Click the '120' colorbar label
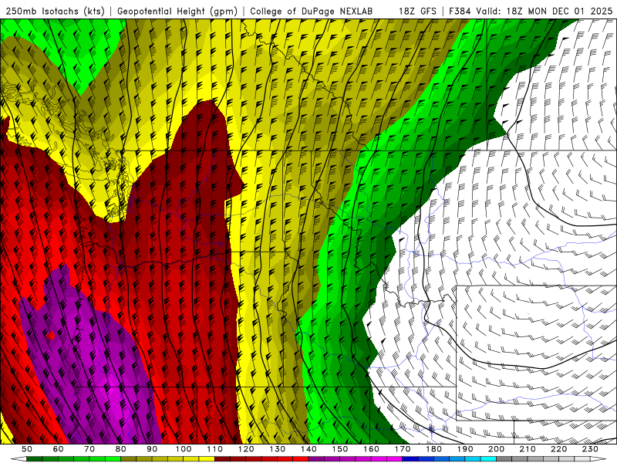Image resolution: width=617 pixels, height=463 pixels. [246, 449]
